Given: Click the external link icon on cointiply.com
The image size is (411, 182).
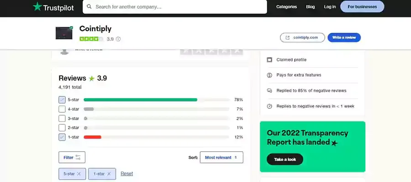Looking at the screenshot, I should point(288,37).
